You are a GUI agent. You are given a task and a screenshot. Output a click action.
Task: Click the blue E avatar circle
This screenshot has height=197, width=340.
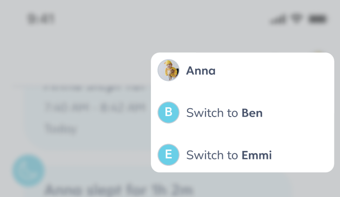[x=168, y=155]
